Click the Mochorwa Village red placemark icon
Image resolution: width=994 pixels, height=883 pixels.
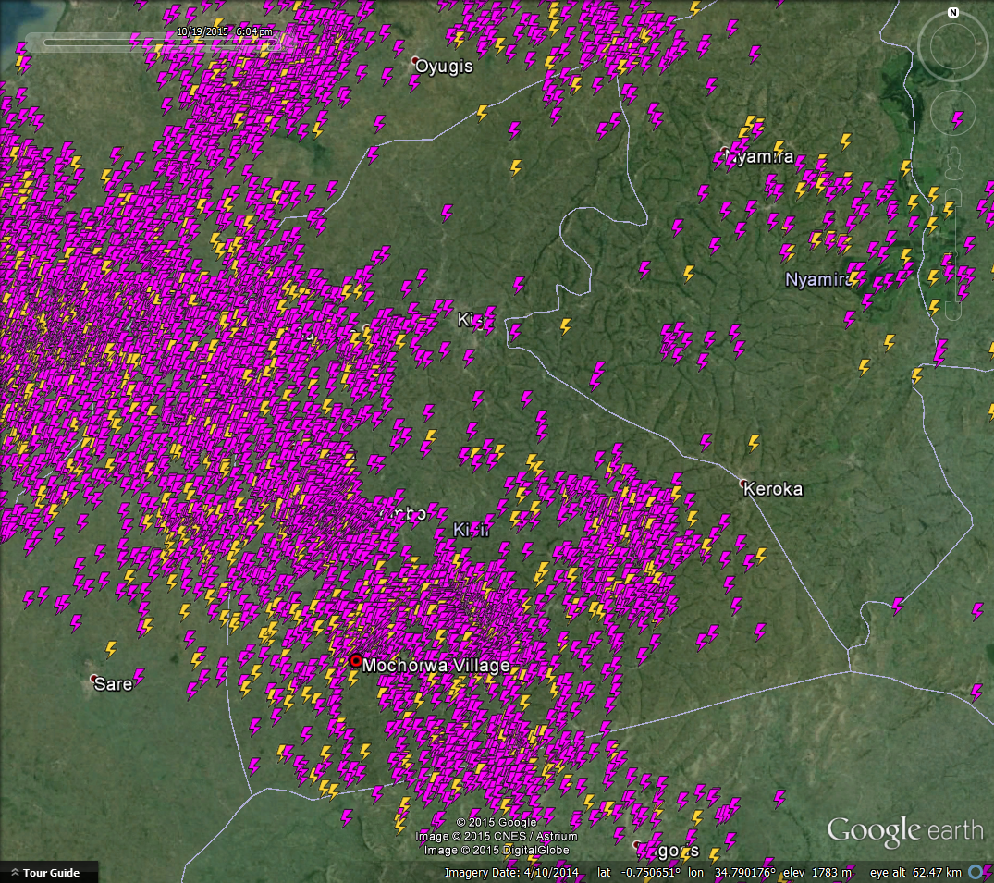356,660
